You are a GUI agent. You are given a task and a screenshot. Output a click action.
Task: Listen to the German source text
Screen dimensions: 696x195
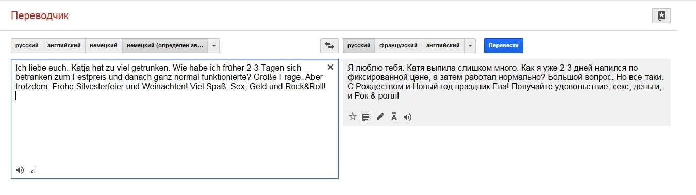tap(20, 170)
